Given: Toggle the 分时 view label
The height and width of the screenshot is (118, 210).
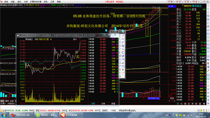Looking at the screenshot, I should pos(36,39).
